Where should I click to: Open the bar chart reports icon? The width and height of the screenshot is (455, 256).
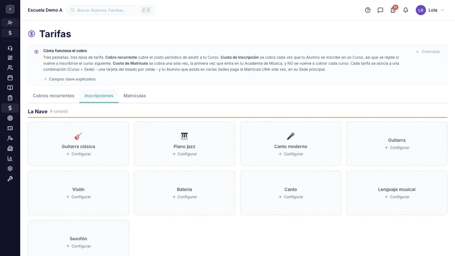(x=10, y=159)
